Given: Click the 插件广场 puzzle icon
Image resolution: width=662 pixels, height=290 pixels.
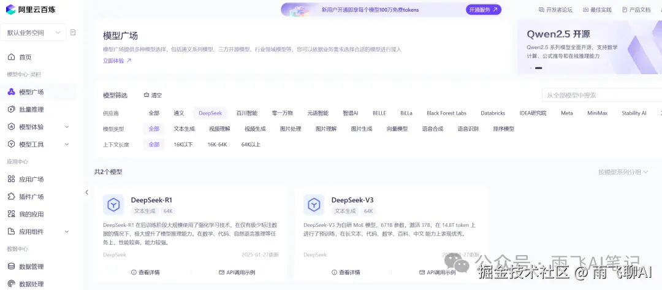Looking at the screenshot, I should (12, 197).
